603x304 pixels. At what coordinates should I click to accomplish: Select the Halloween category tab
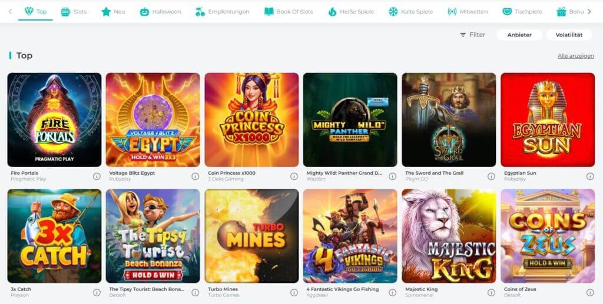pos(160,12)
